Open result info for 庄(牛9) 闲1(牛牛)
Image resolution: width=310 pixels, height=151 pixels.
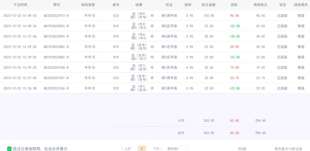pyautogui.click(x=152, y=15)
